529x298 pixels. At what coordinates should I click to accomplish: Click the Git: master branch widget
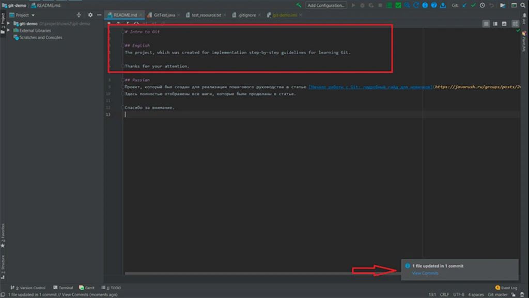click(x=497, y=294)
